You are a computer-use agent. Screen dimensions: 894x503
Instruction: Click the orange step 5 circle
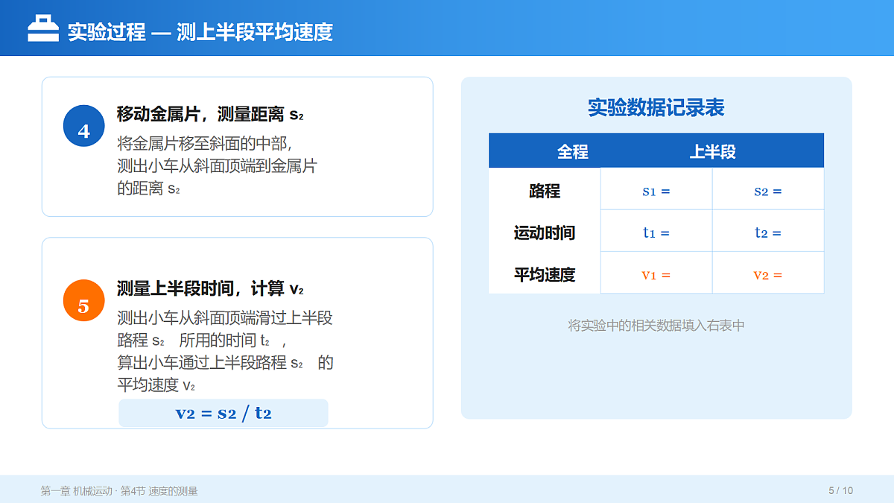[83, 300]
